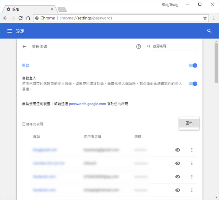
Task: Open more actions for second saved password
Action: (192, 163)
